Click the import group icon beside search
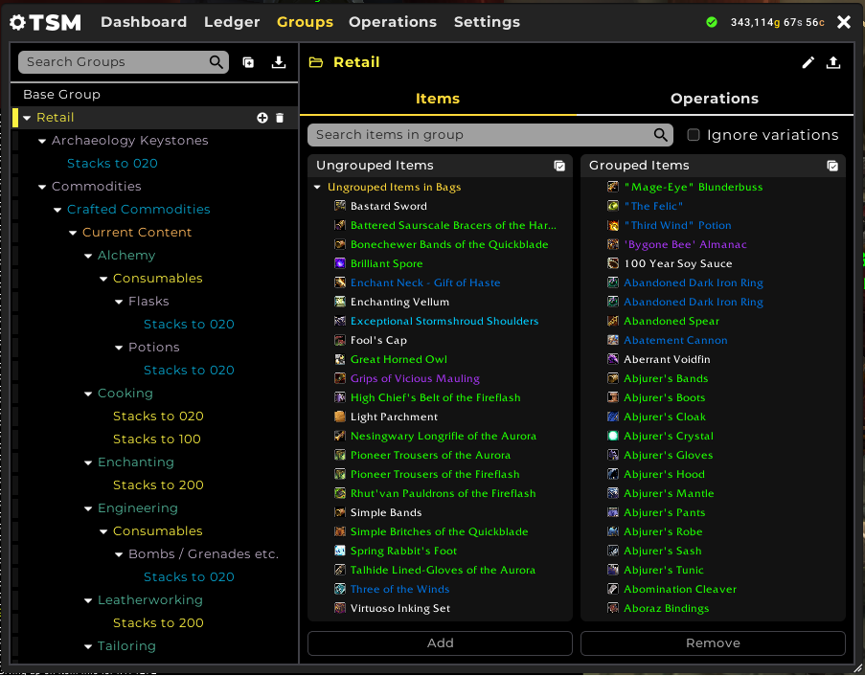Image resolution: width=865 pixels, height=676 pixels. pos(279,62)
